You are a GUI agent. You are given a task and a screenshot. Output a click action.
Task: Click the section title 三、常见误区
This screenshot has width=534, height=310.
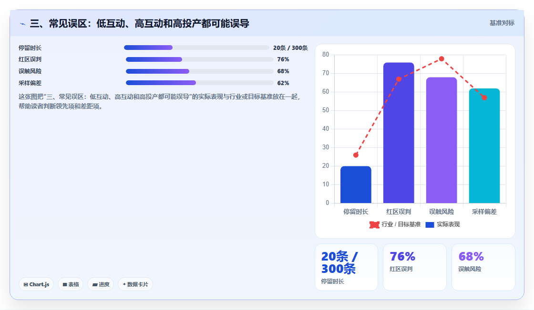click(139, 23)
